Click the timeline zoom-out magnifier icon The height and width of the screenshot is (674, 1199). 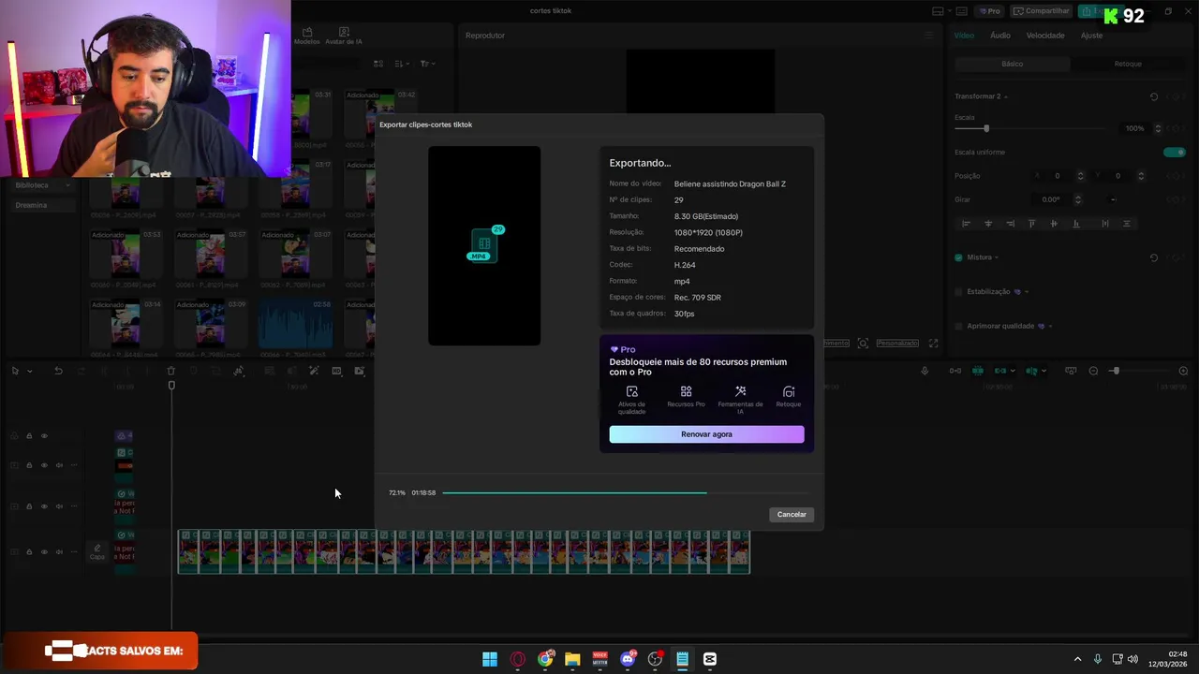(1093, 371)
